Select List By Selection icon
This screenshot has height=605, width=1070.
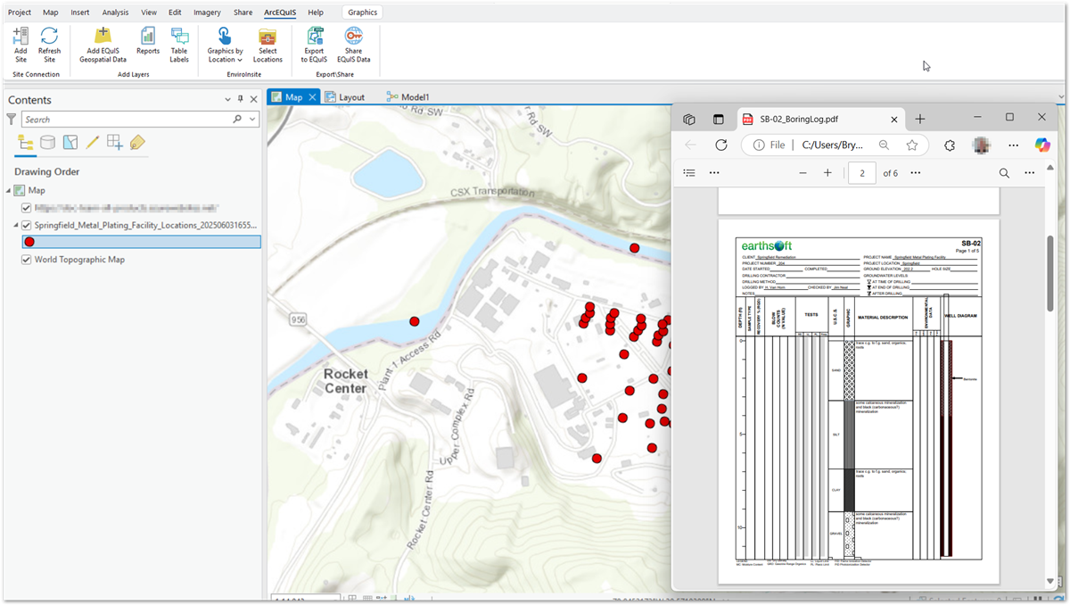pos(70,143)
